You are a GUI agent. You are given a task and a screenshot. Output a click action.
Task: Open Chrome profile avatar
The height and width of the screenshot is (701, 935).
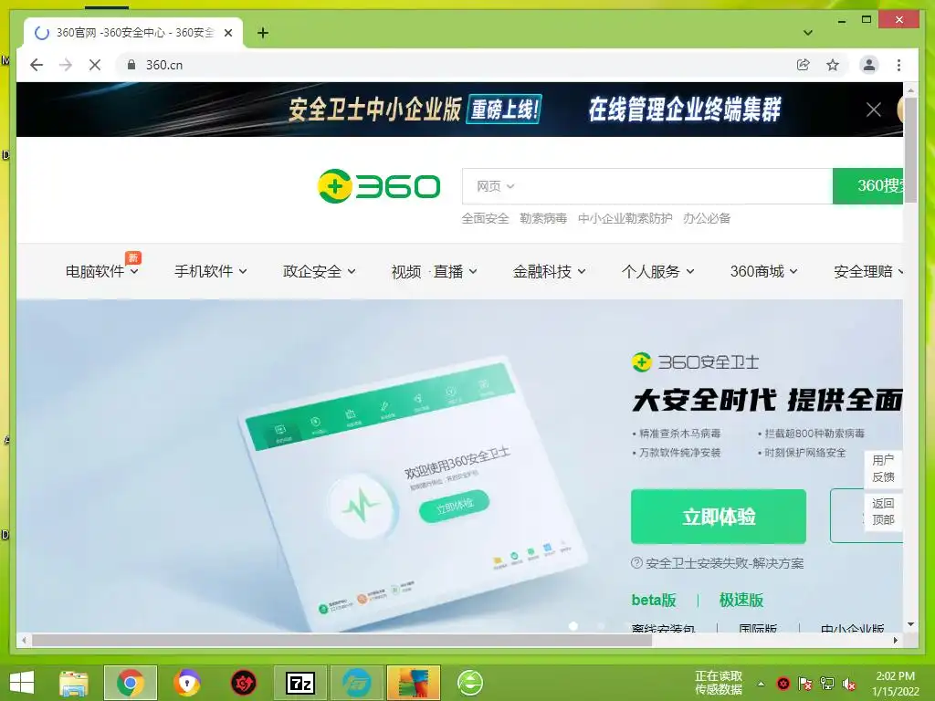pyautogui.click(x=869, y=65)
